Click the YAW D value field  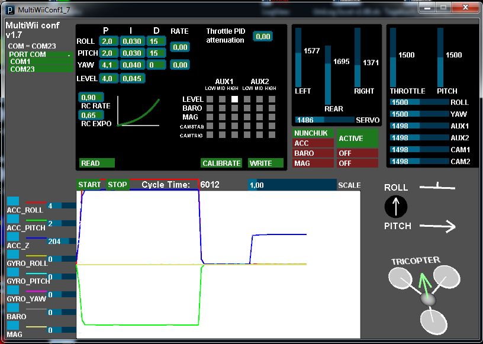click(156, 65)
